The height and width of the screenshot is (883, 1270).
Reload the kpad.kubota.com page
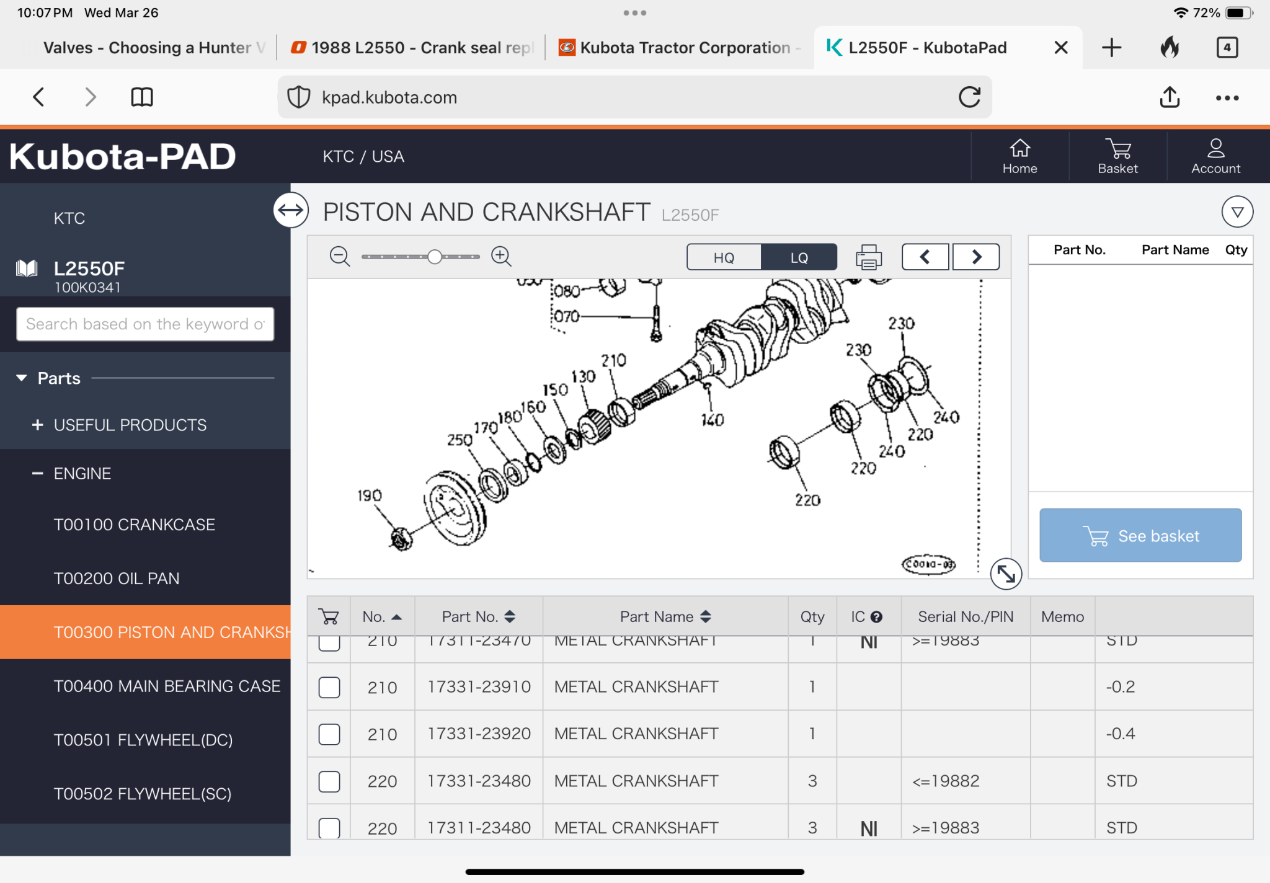pos(969,97)
